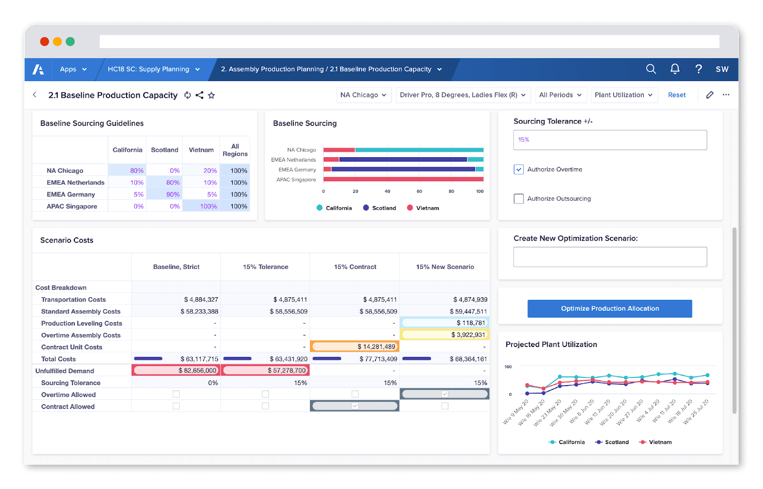763x489 pixels.
Task: Click the notifications bell icon
Action: (x=674, y=69)
